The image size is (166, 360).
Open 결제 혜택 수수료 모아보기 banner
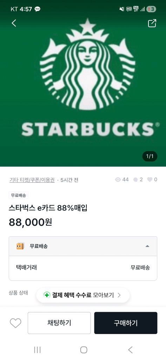pyautogui.click(x=83, y=295)
